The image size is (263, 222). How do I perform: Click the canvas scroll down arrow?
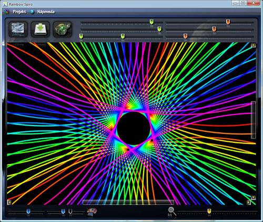coord(253,198)
